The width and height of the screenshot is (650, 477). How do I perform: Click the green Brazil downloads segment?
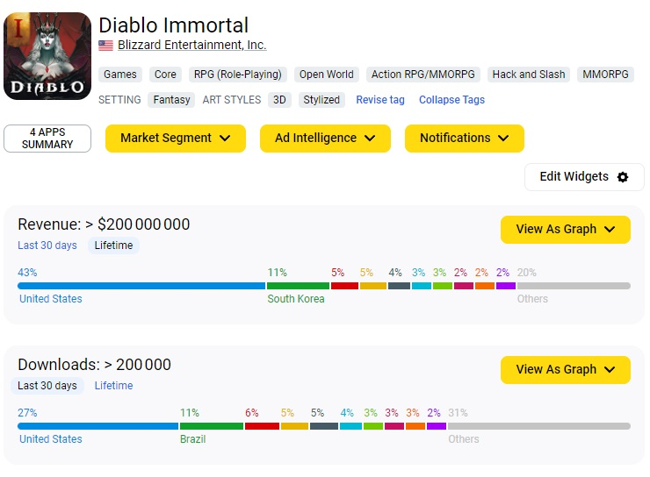(211, 426)
